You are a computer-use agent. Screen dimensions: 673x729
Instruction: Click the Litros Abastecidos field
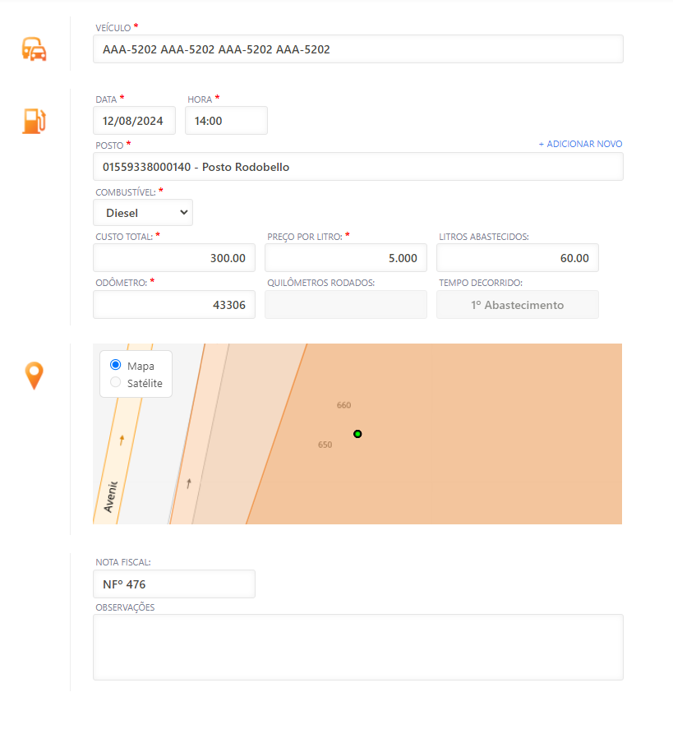pyautogui.click(x=517, y=258)
